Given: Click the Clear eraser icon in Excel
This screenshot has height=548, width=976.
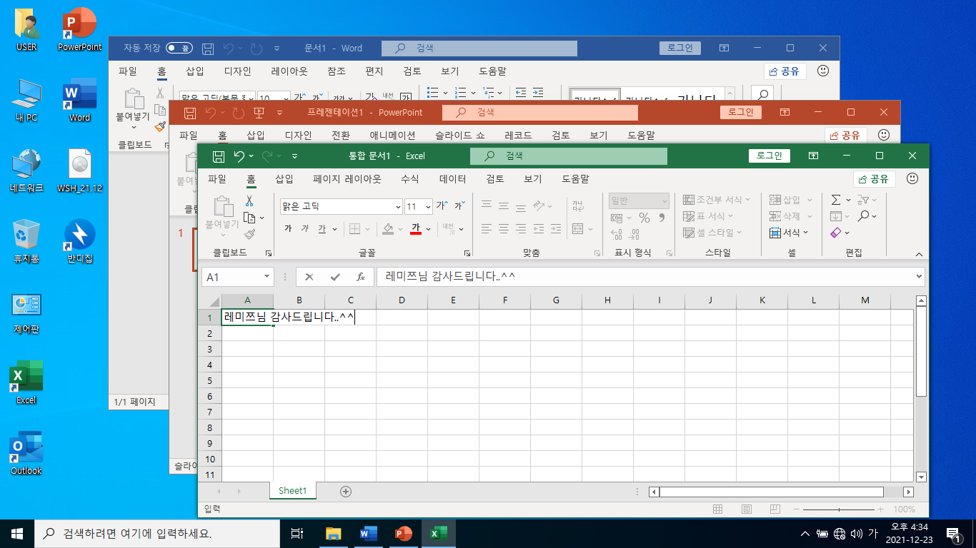Looking at the screenshot, I should coord(836,233).
